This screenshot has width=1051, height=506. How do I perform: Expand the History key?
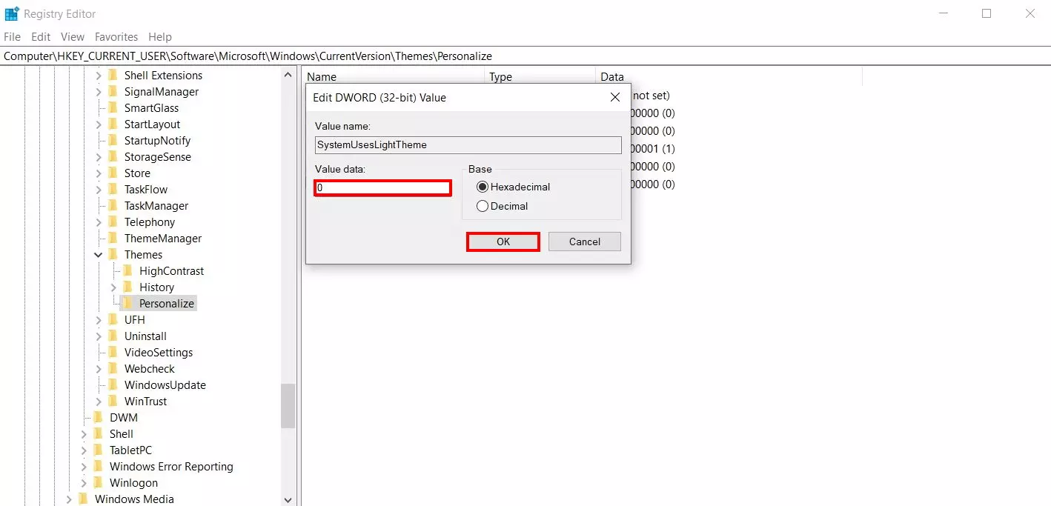click(113, 287)
